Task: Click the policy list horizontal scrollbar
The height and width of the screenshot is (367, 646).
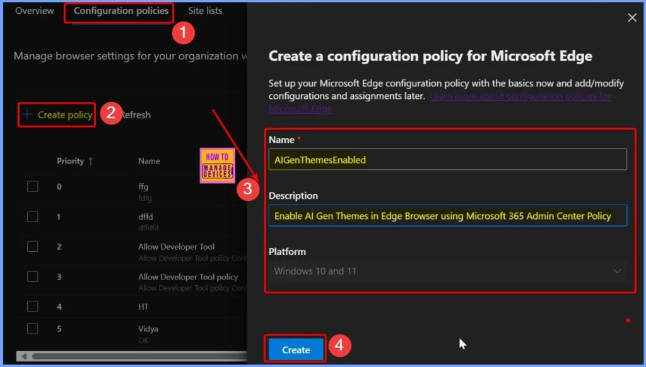Action: click(138, 356)
